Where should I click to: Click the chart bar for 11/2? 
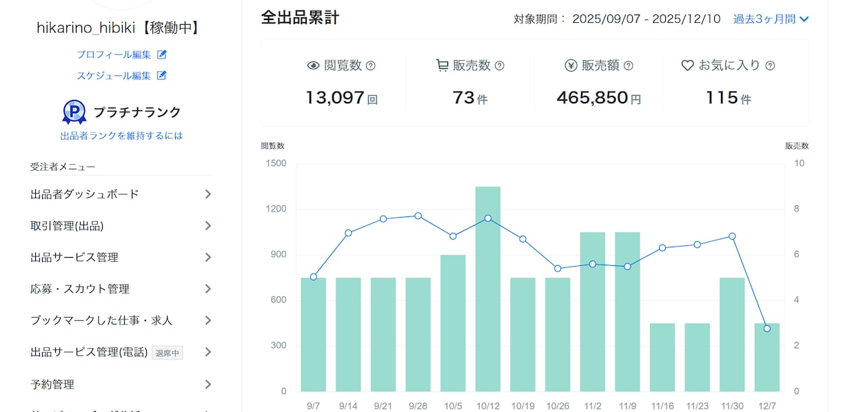coord(593,312)
